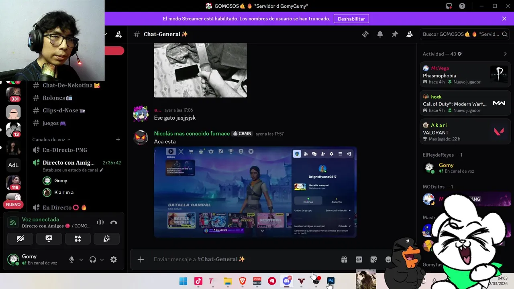514x289 pixels.
Task: Open the soundboard button
Action: [x=107, y=239]
